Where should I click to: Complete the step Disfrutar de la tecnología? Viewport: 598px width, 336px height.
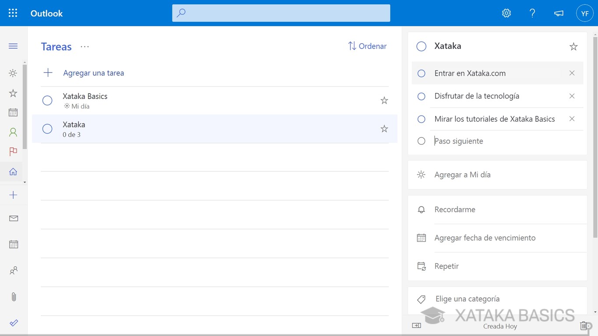point(421,96)
